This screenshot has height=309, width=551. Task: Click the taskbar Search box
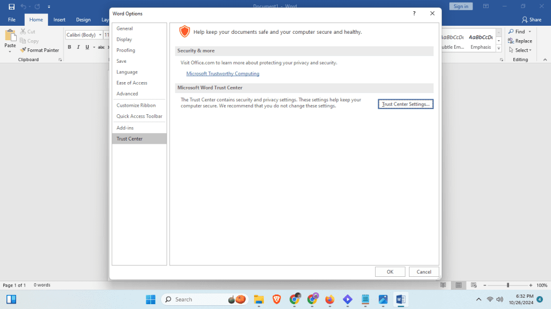(205, 299)
